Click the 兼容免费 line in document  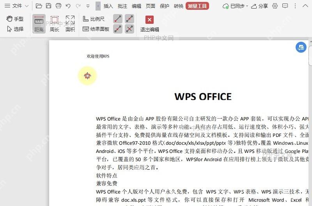[106, 183]
